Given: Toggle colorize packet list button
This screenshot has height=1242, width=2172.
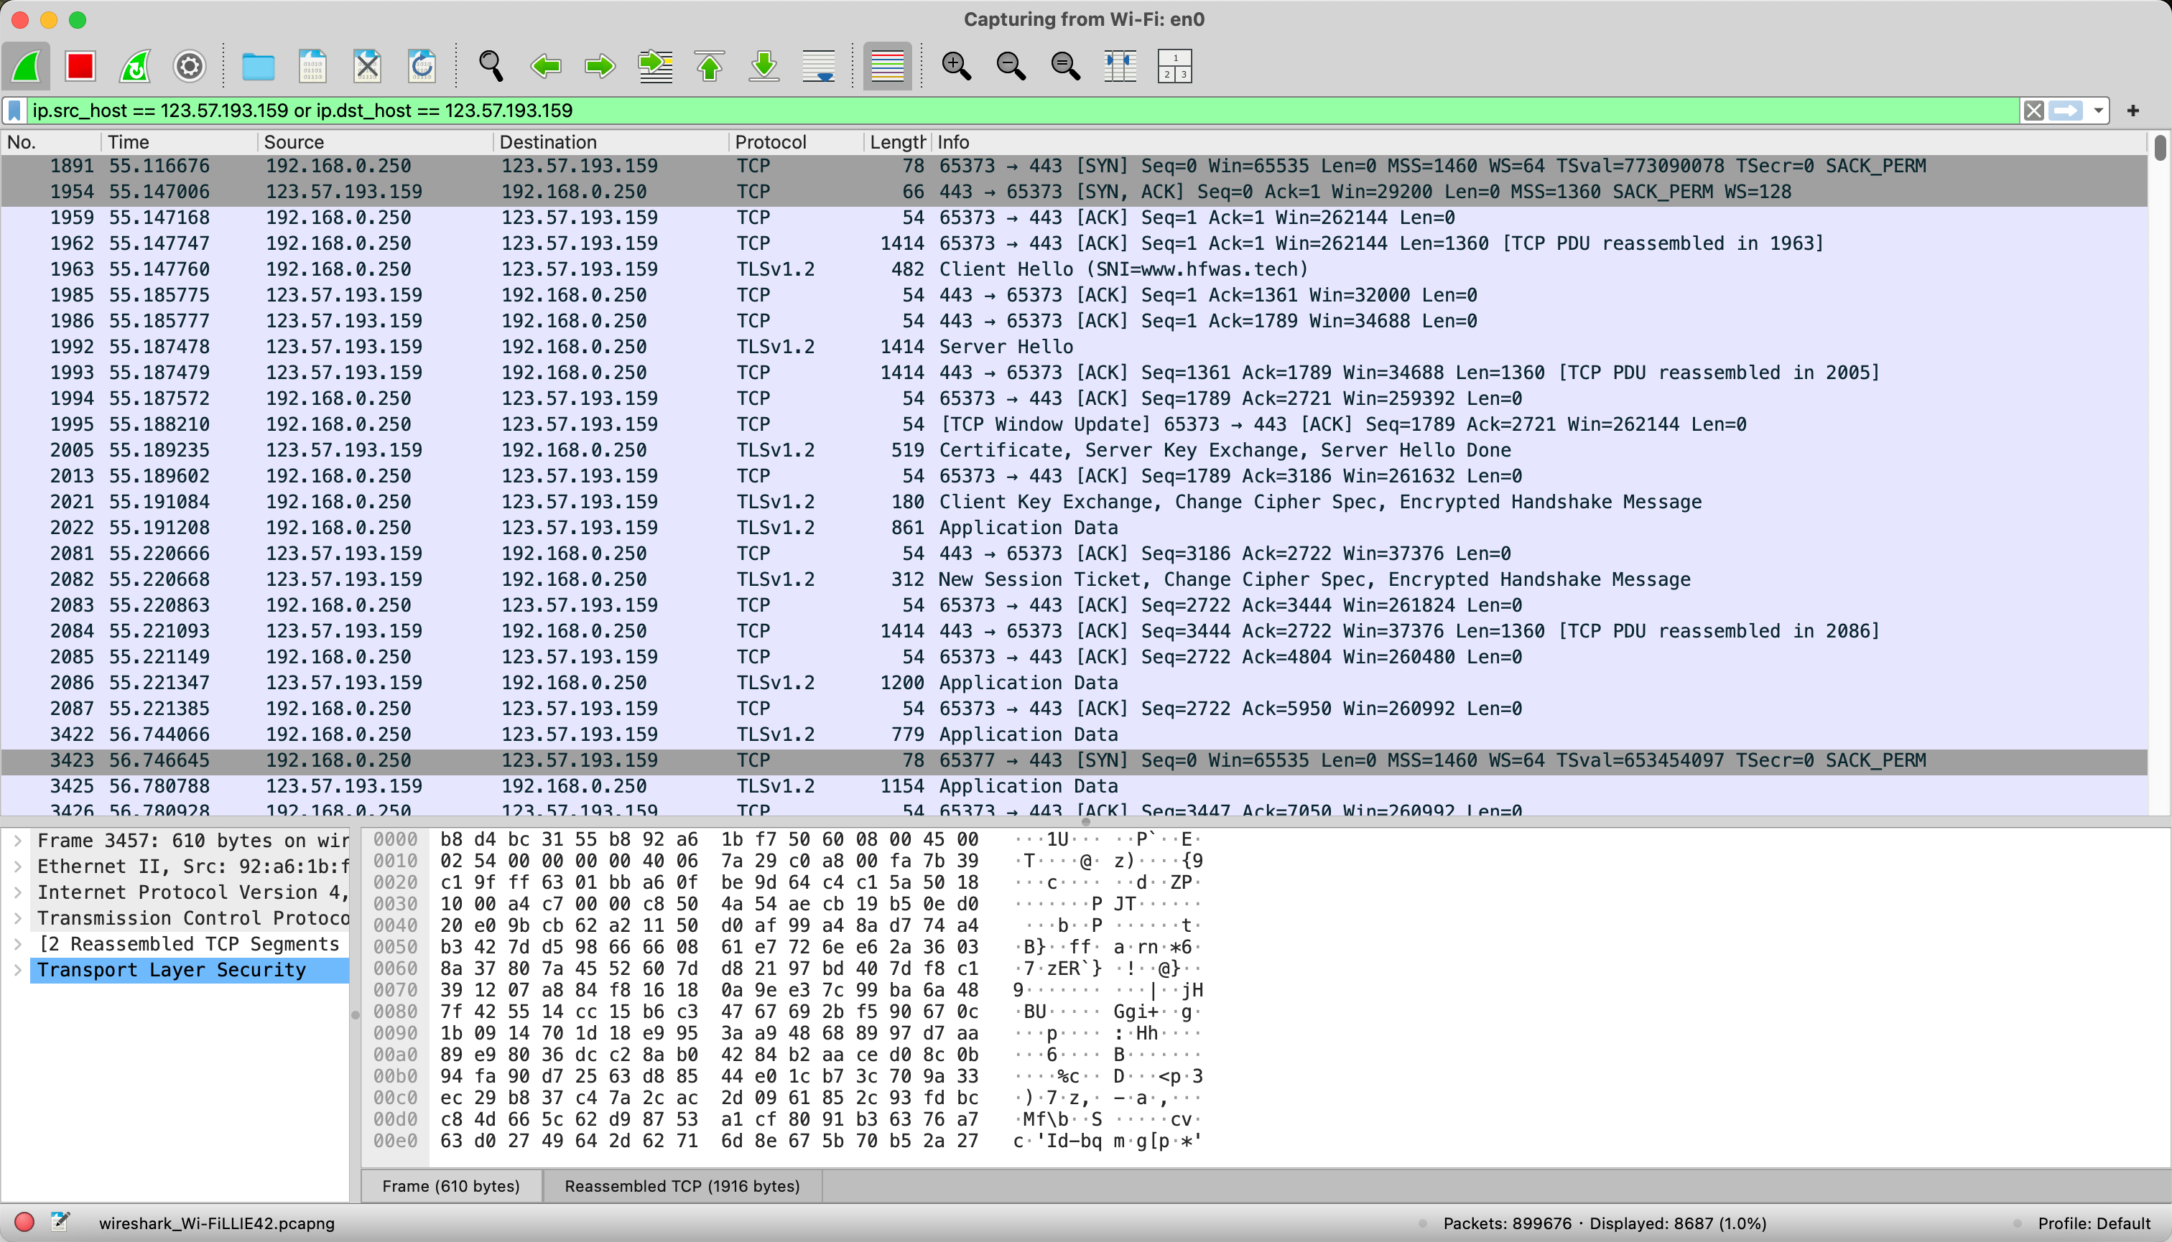Looking at the screenshot, I should coord(887,65).
